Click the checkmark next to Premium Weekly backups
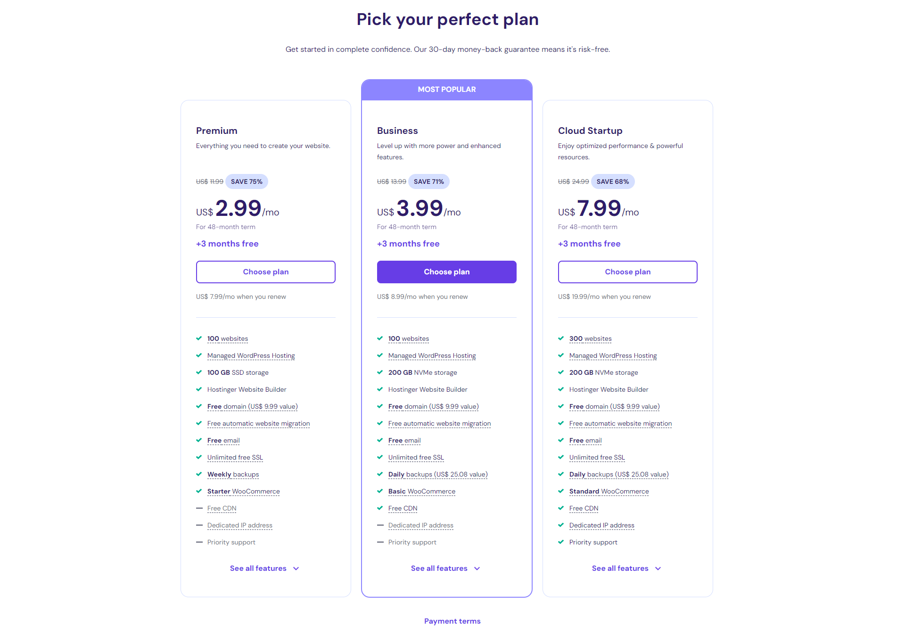The image size is (905, 634). point(199,474)
